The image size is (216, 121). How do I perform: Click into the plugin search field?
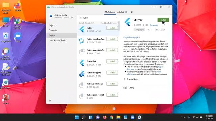click(99, 18)
